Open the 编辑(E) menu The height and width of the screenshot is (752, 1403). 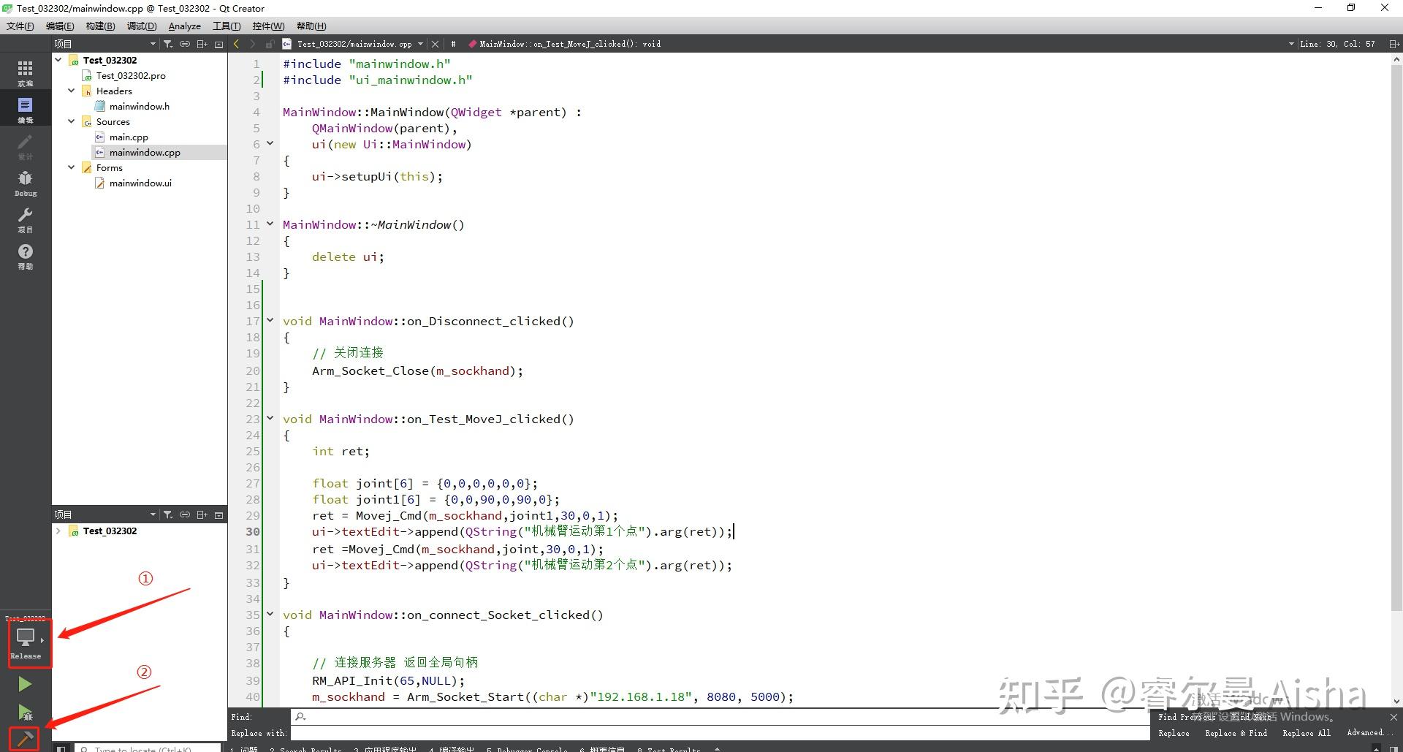click(60, 26)
